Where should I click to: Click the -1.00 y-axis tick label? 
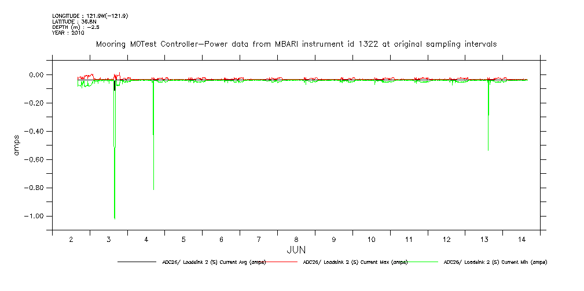coord(35,217)
